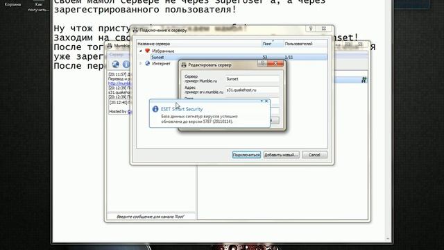This screenshot has height=250, width=444.
Task: Click the Mumble icon in Редактировать сервер title bar
Action: click(184, 65)
